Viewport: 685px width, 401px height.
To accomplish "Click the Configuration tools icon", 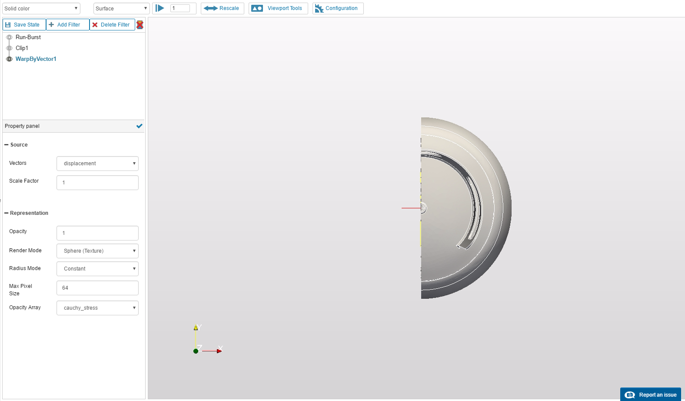I will click(x=319, y=9).
